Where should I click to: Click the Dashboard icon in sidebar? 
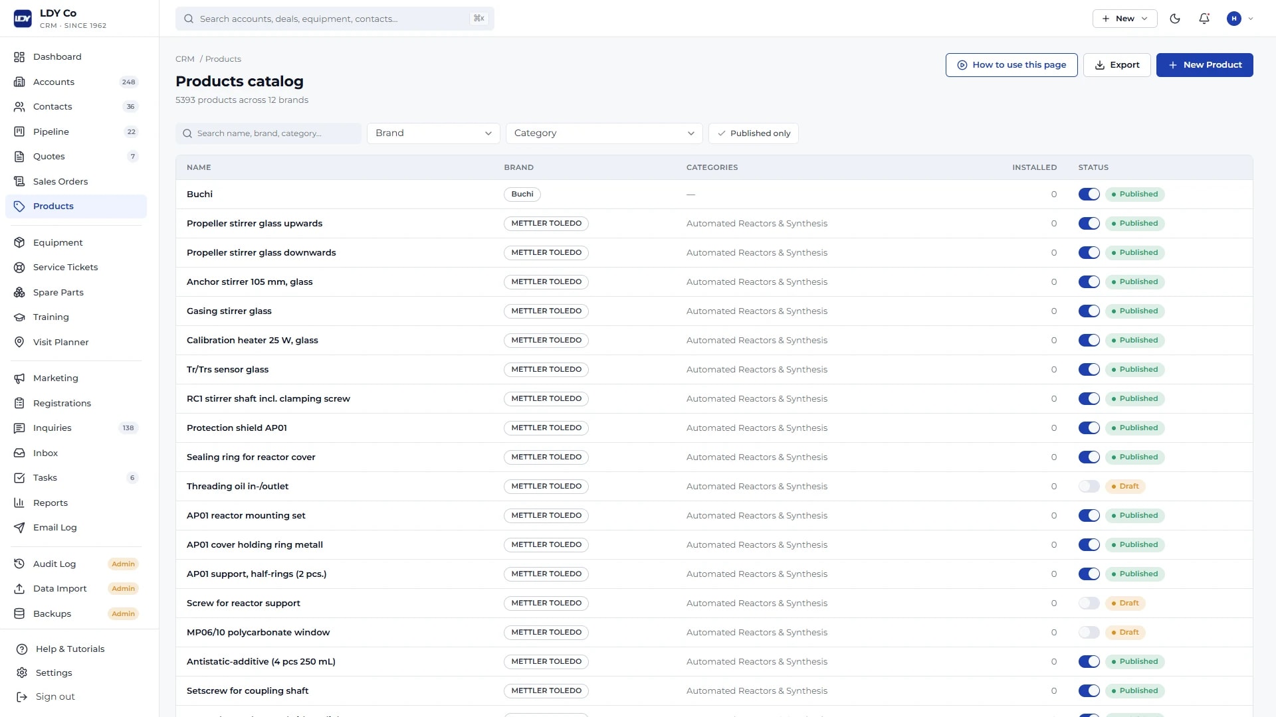19,57
